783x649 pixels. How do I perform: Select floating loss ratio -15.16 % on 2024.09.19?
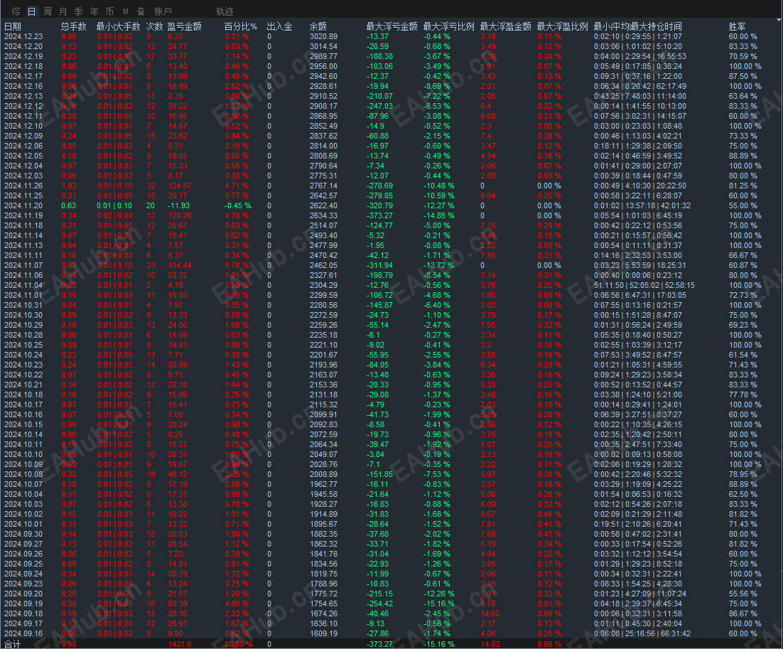tap(439, 604)
